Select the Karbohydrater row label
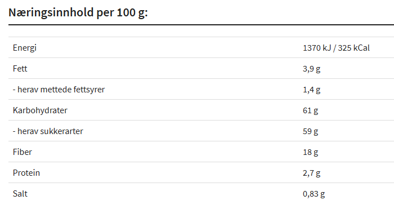The height and width of the screenshot is (209, 394). click(x=40, y=110)
